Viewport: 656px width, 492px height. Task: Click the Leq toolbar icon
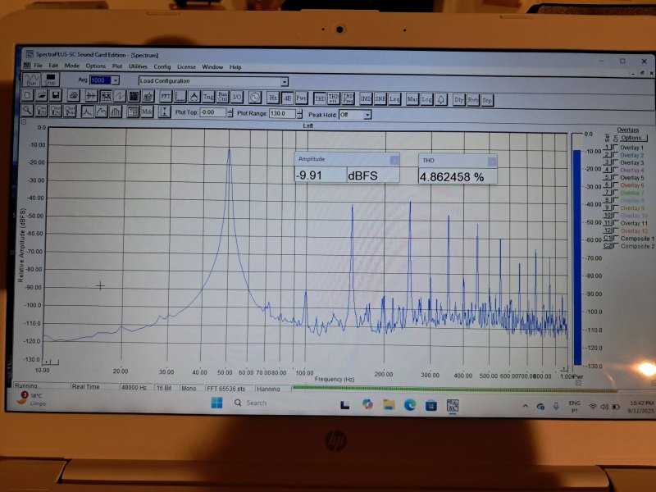pyautogui.click(x=394, y=98)
